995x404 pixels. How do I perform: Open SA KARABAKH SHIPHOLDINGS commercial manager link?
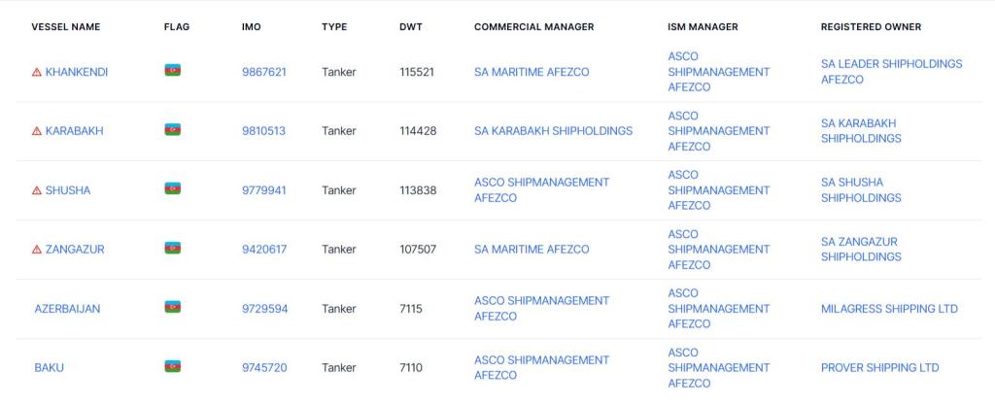click(x=553, y=131)
